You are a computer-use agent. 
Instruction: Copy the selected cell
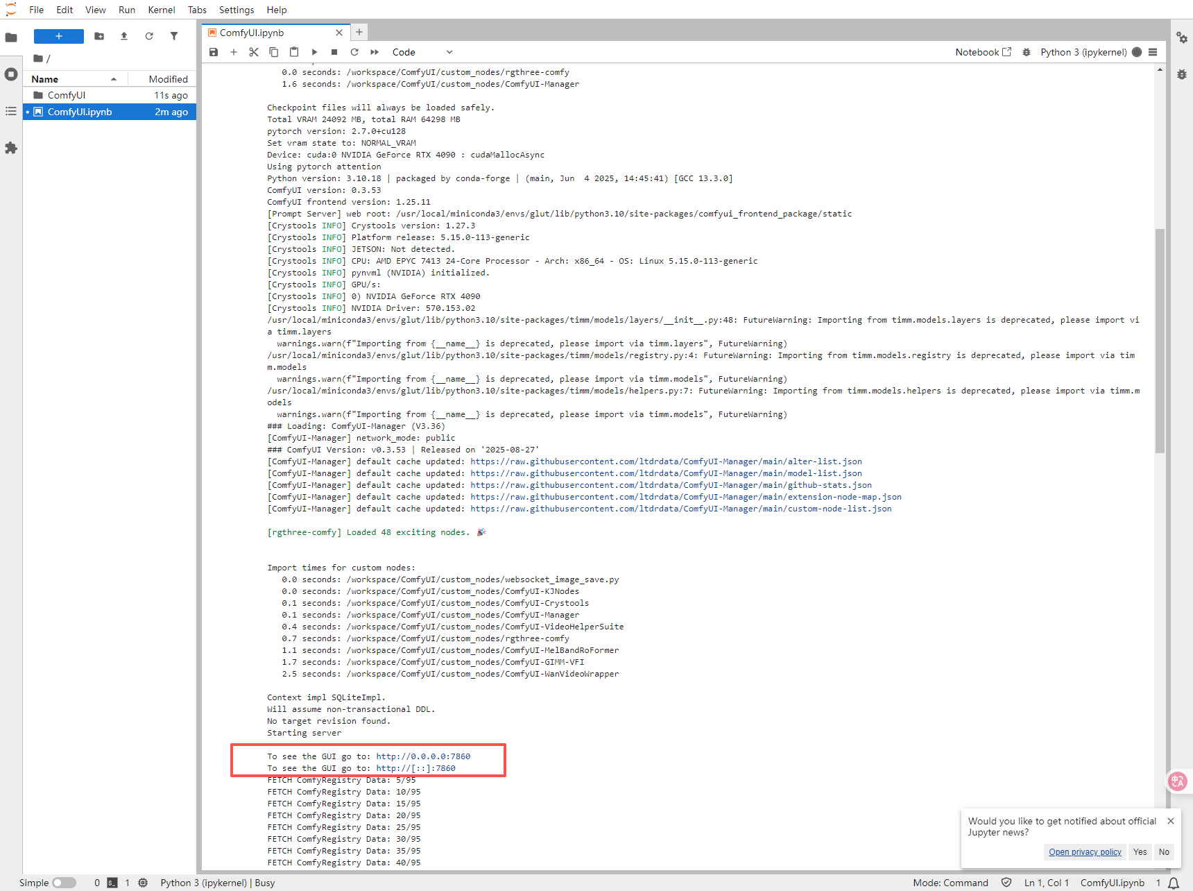click(x=274, y=52)
